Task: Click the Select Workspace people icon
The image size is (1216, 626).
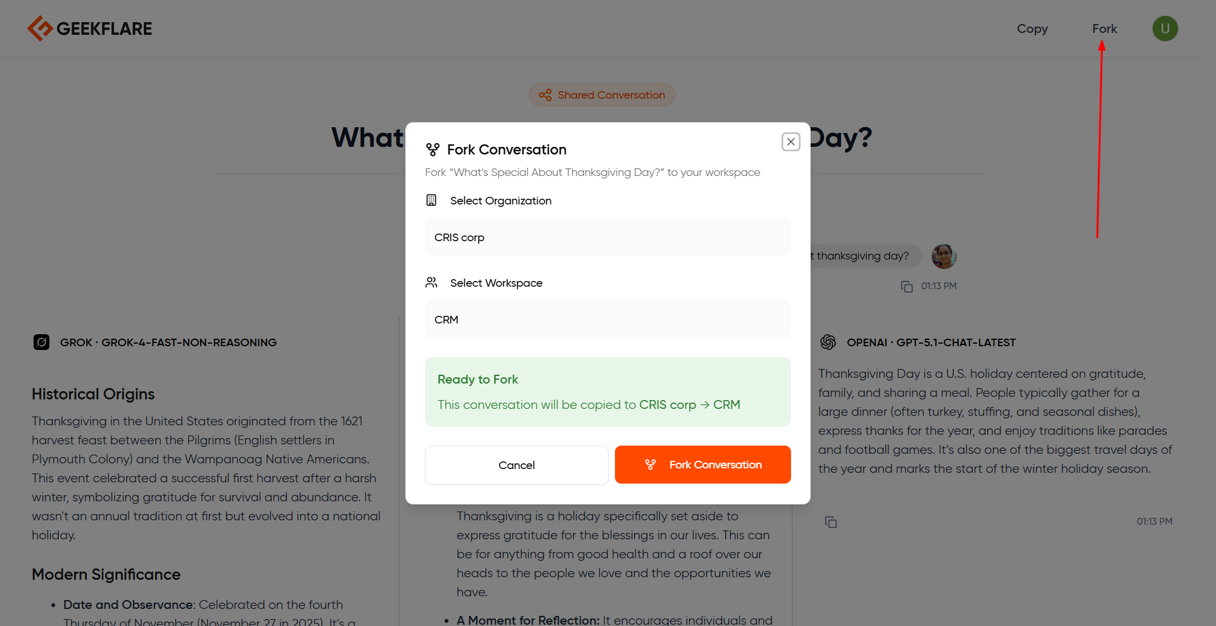Action: 431,282
